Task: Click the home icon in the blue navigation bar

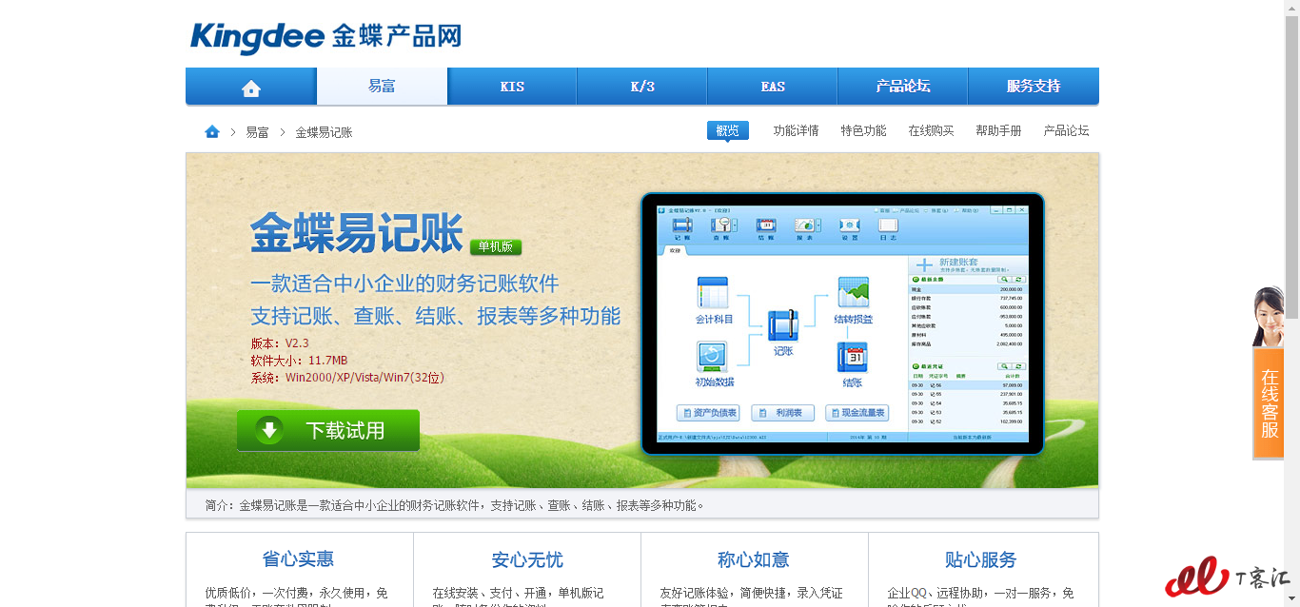Action: (251, 88)
